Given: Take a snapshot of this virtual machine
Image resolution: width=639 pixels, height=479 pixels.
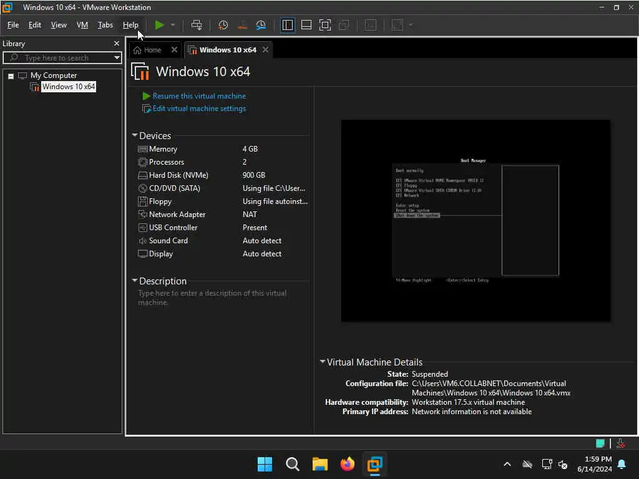Looking at the screenshot, I should pyautogui.click(x=223, y=25).
